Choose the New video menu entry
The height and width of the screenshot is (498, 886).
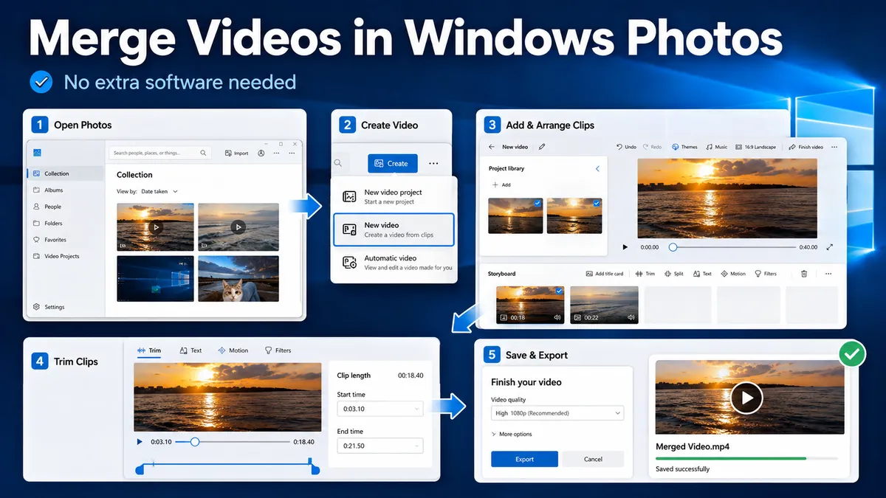tap(394, 229)
